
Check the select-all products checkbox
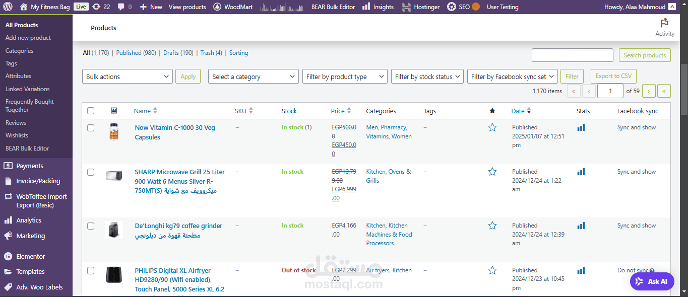pyautogui.click(x=91, y=111)
